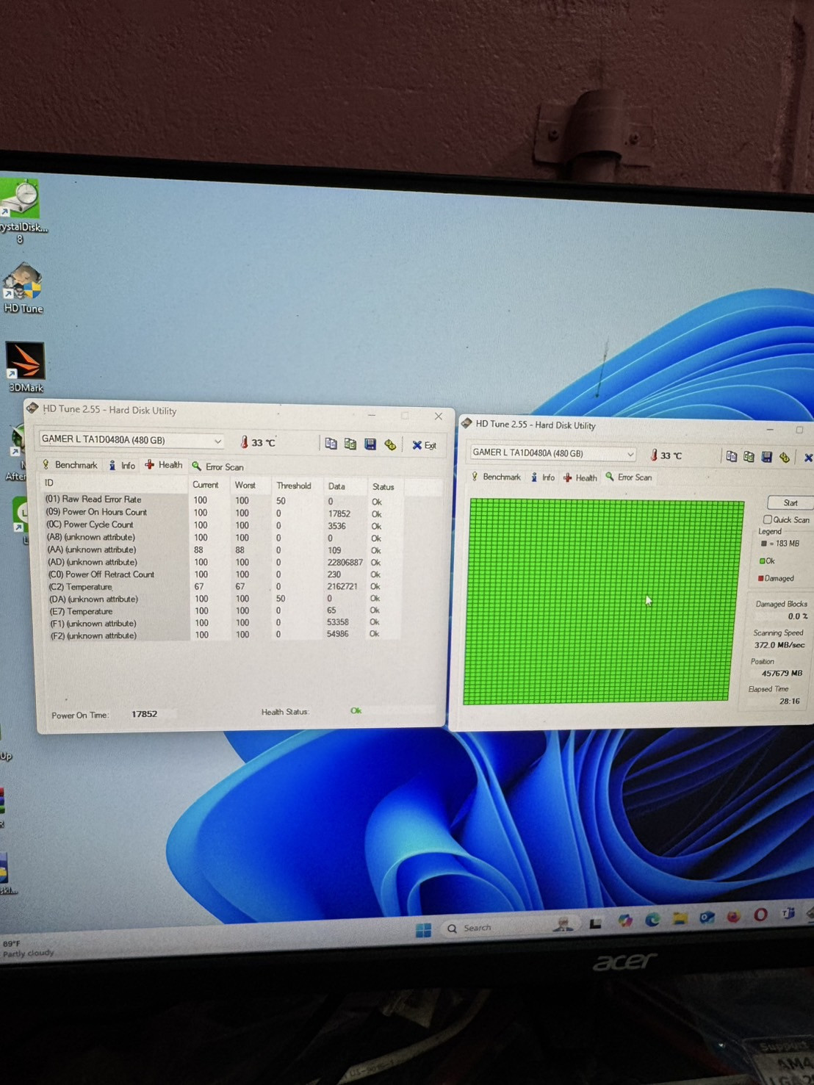The width and height of the screenshot is (814, 1085).
Task: Expand drive dropdown in the Health window
Action: [x=217, y=441]
